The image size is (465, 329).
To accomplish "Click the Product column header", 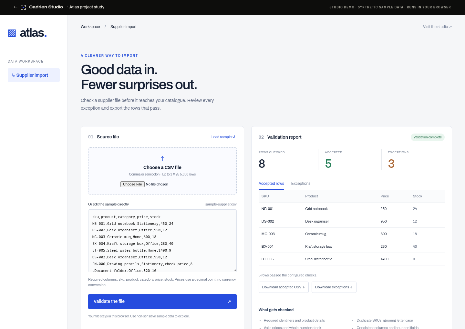I will 312,196.
